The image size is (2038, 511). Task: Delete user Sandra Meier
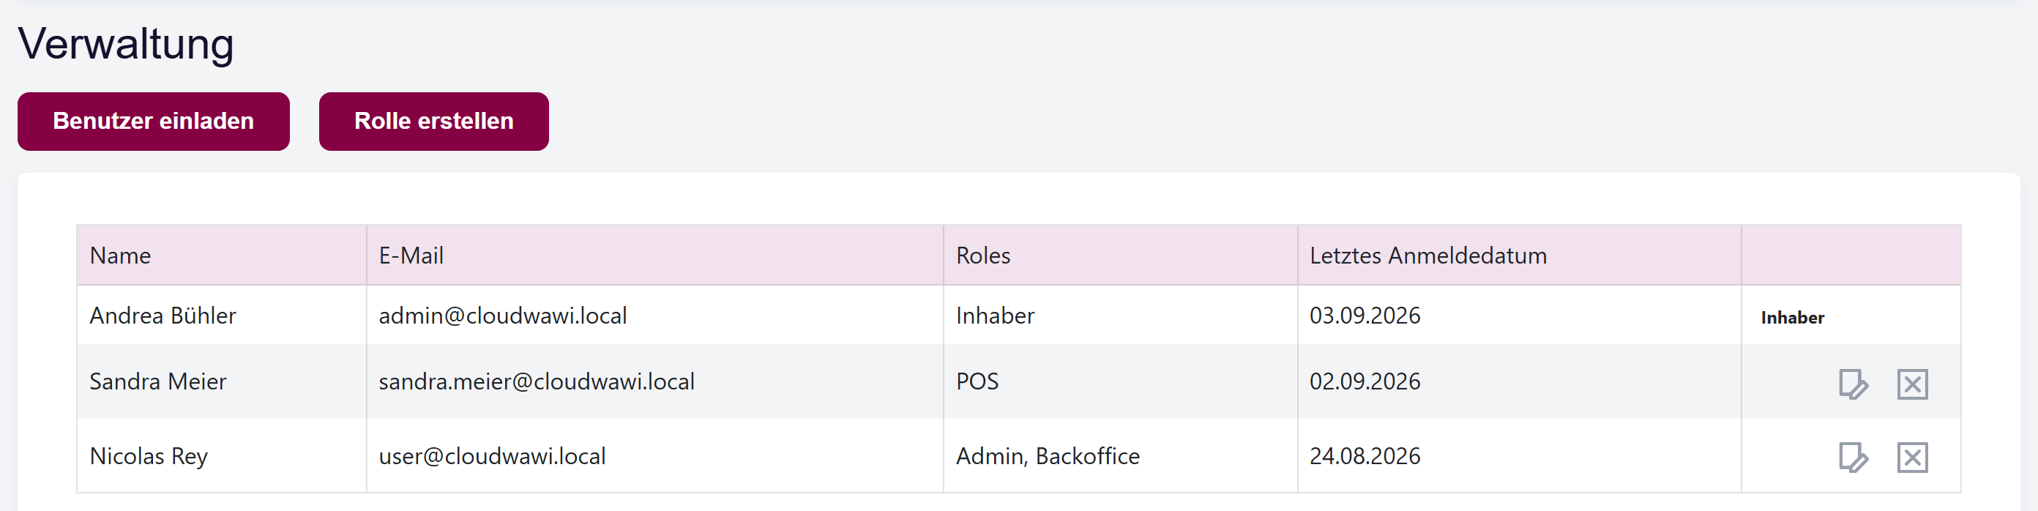click(1912, 384)
